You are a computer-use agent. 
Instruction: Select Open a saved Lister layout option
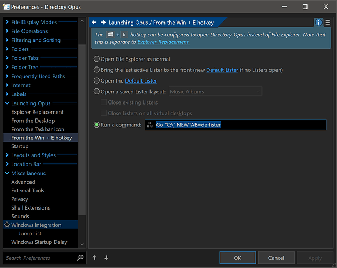tap(97, 92)
